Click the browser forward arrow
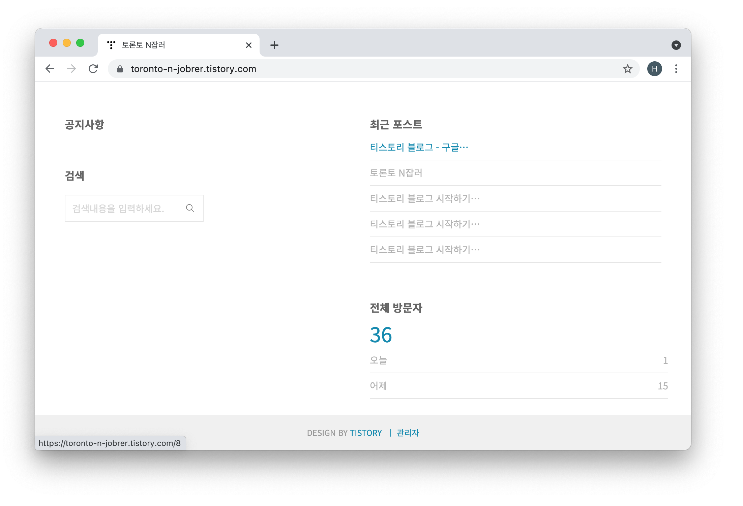The width and height of the screenshot is (743, 506). tap(71, 69)
